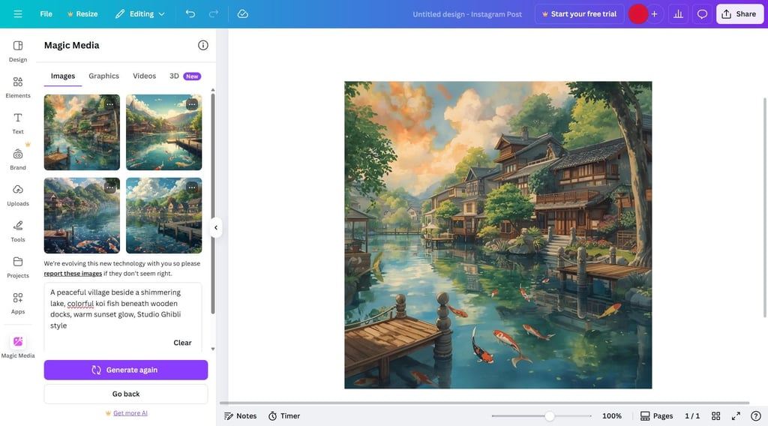Open the Text sidebar panel
768x426 pixels.
[18, 124]
